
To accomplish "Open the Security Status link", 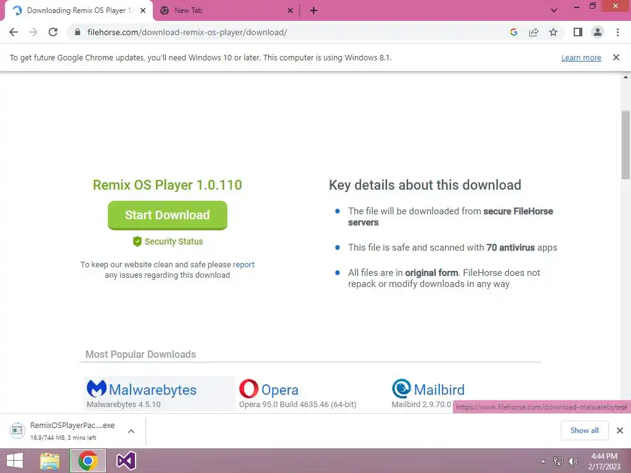I will coord(173,241).
